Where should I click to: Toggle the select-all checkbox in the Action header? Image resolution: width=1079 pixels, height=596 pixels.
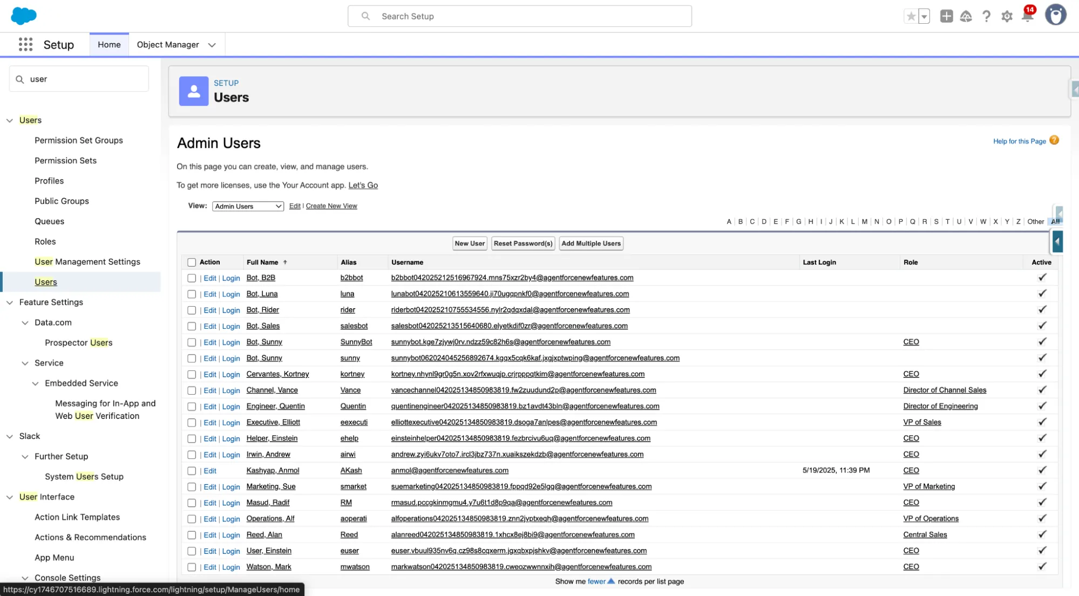click(x=192, y=262)
